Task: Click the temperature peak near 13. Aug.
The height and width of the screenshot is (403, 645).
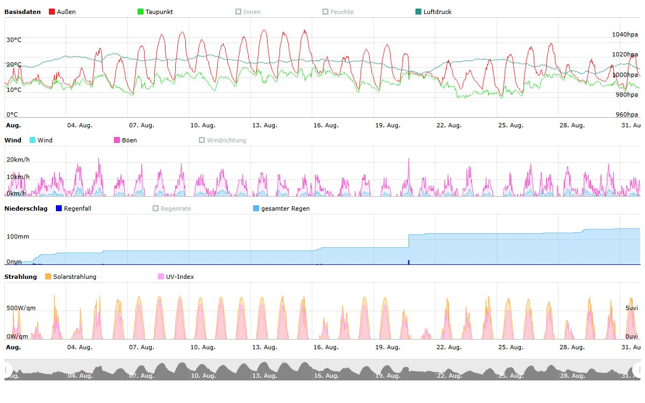Action: click(x=263, y=31)
